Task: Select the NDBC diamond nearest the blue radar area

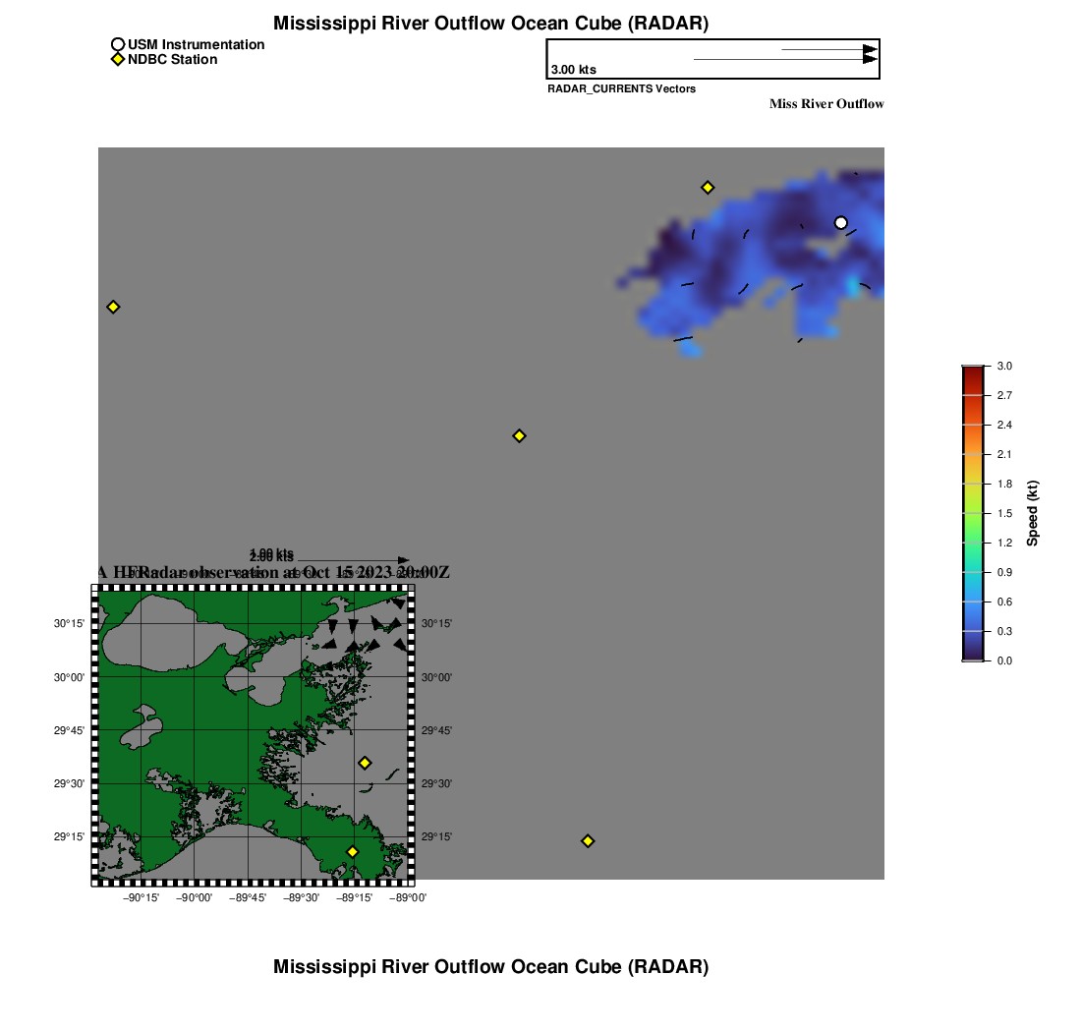Action: click(x=707, y=188)
